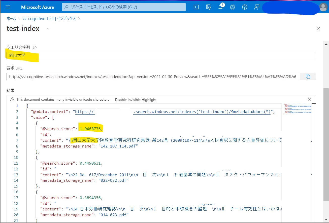This screenshot has height=223, width=329.
Task: Go to the Home breadcrumb
Action: click(11, 19)
